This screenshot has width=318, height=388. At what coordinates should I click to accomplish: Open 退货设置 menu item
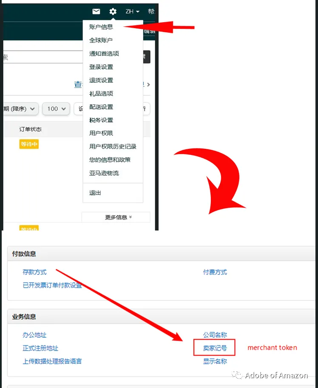click(101, 80)
